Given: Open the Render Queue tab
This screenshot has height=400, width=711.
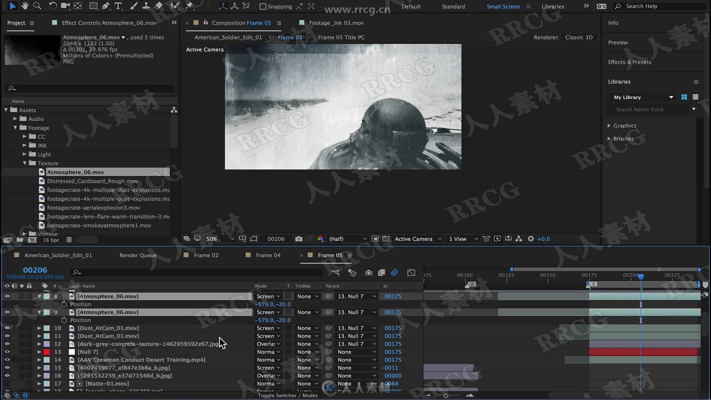Looking at the screenshot, I should pyautogui.click(x=138, y=255).
